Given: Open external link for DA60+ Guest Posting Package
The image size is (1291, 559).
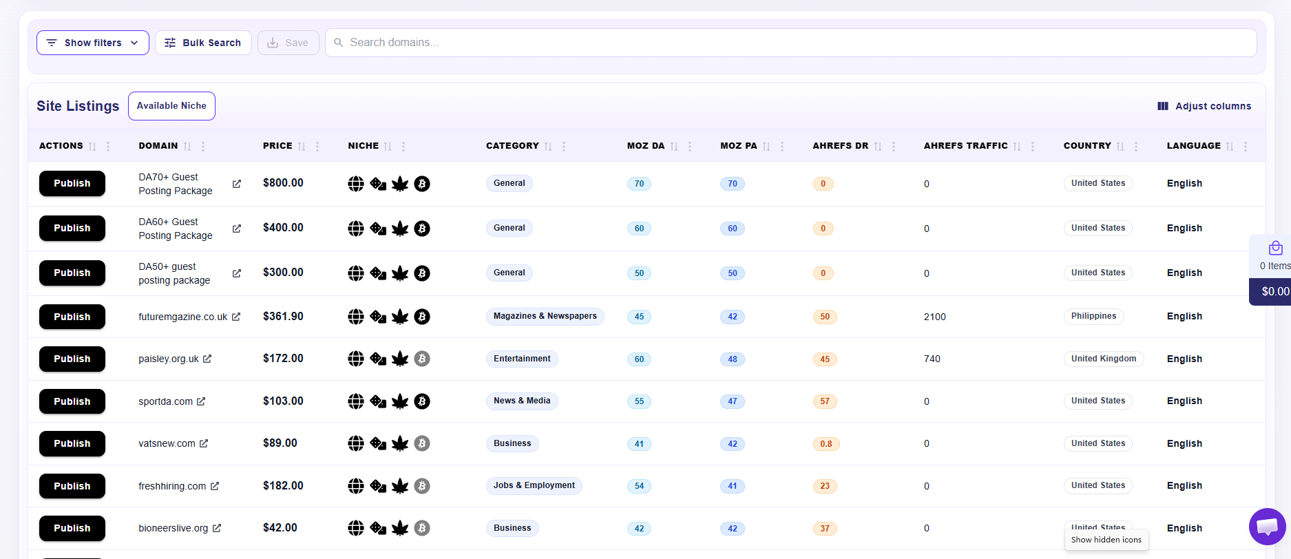Looking at the screenshot, I should [237, 229].
